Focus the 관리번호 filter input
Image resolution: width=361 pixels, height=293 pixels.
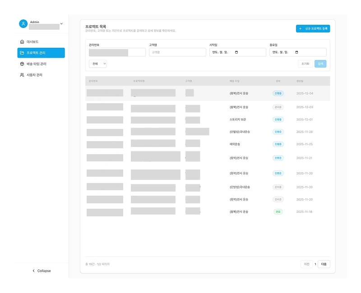[117, 52]
